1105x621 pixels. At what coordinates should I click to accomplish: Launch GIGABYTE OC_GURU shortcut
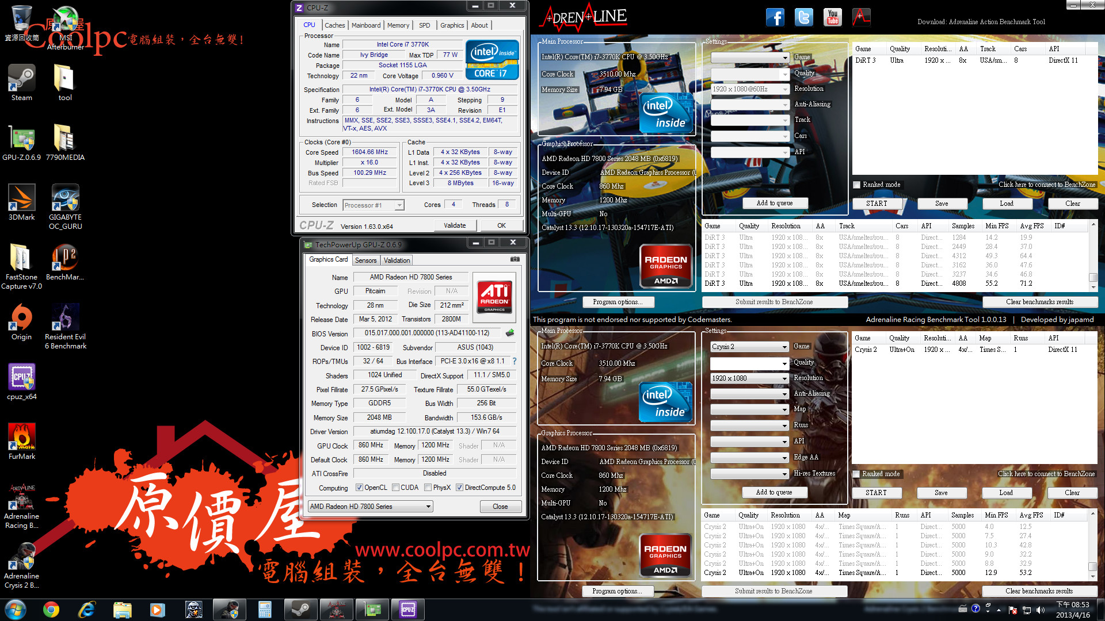click(65, 206)
